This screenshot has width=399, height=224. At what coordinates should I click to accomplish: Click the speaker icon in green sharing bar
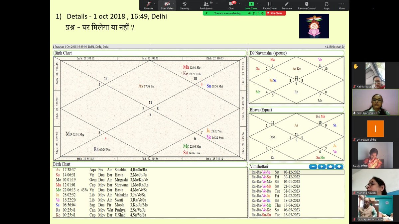pos(250,13)
